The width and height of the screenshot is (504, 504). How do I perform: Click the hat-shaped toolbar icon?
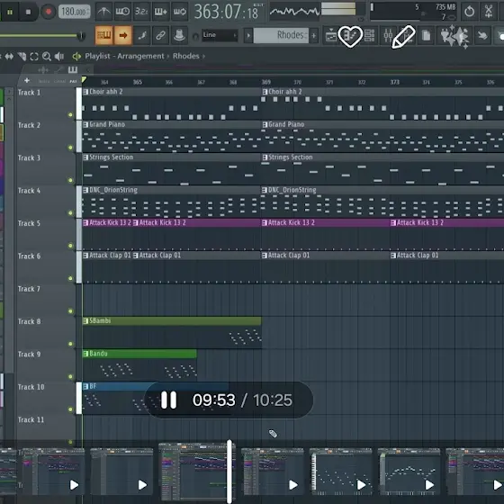[179, 35]
